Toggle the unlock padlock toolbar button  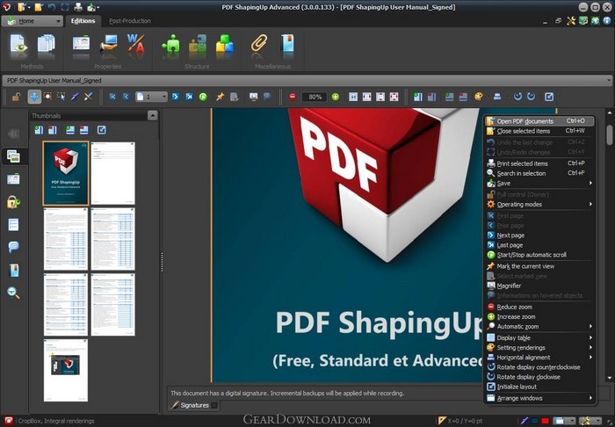[16, 97]
